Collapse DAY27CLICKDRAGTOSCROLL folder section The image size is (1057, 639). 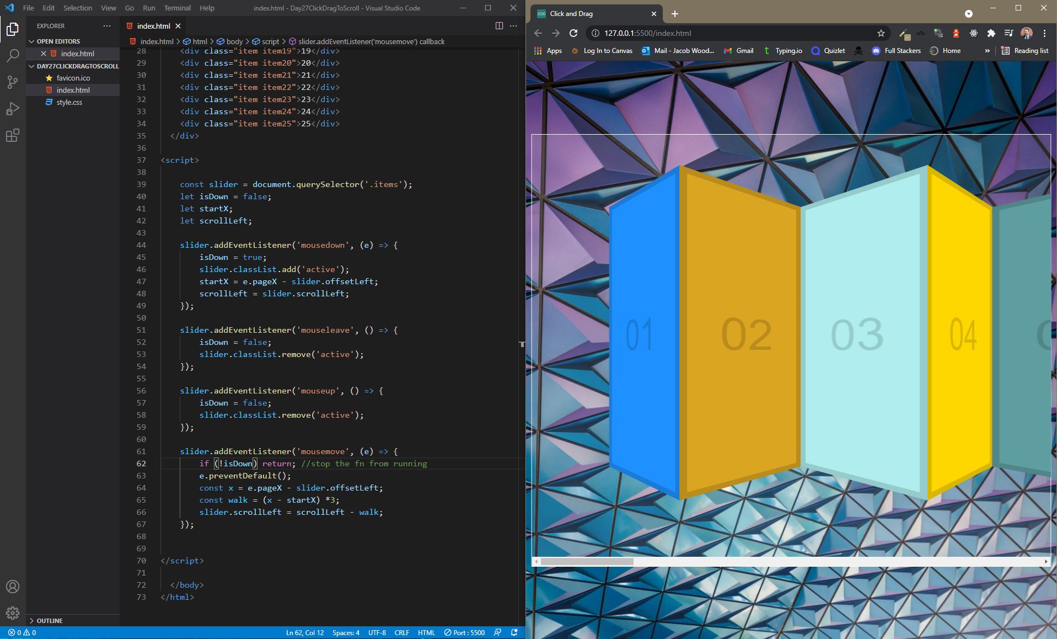coord(73,66)
